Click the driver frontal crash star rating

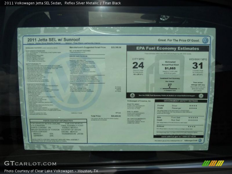click(x=193, y=106)
